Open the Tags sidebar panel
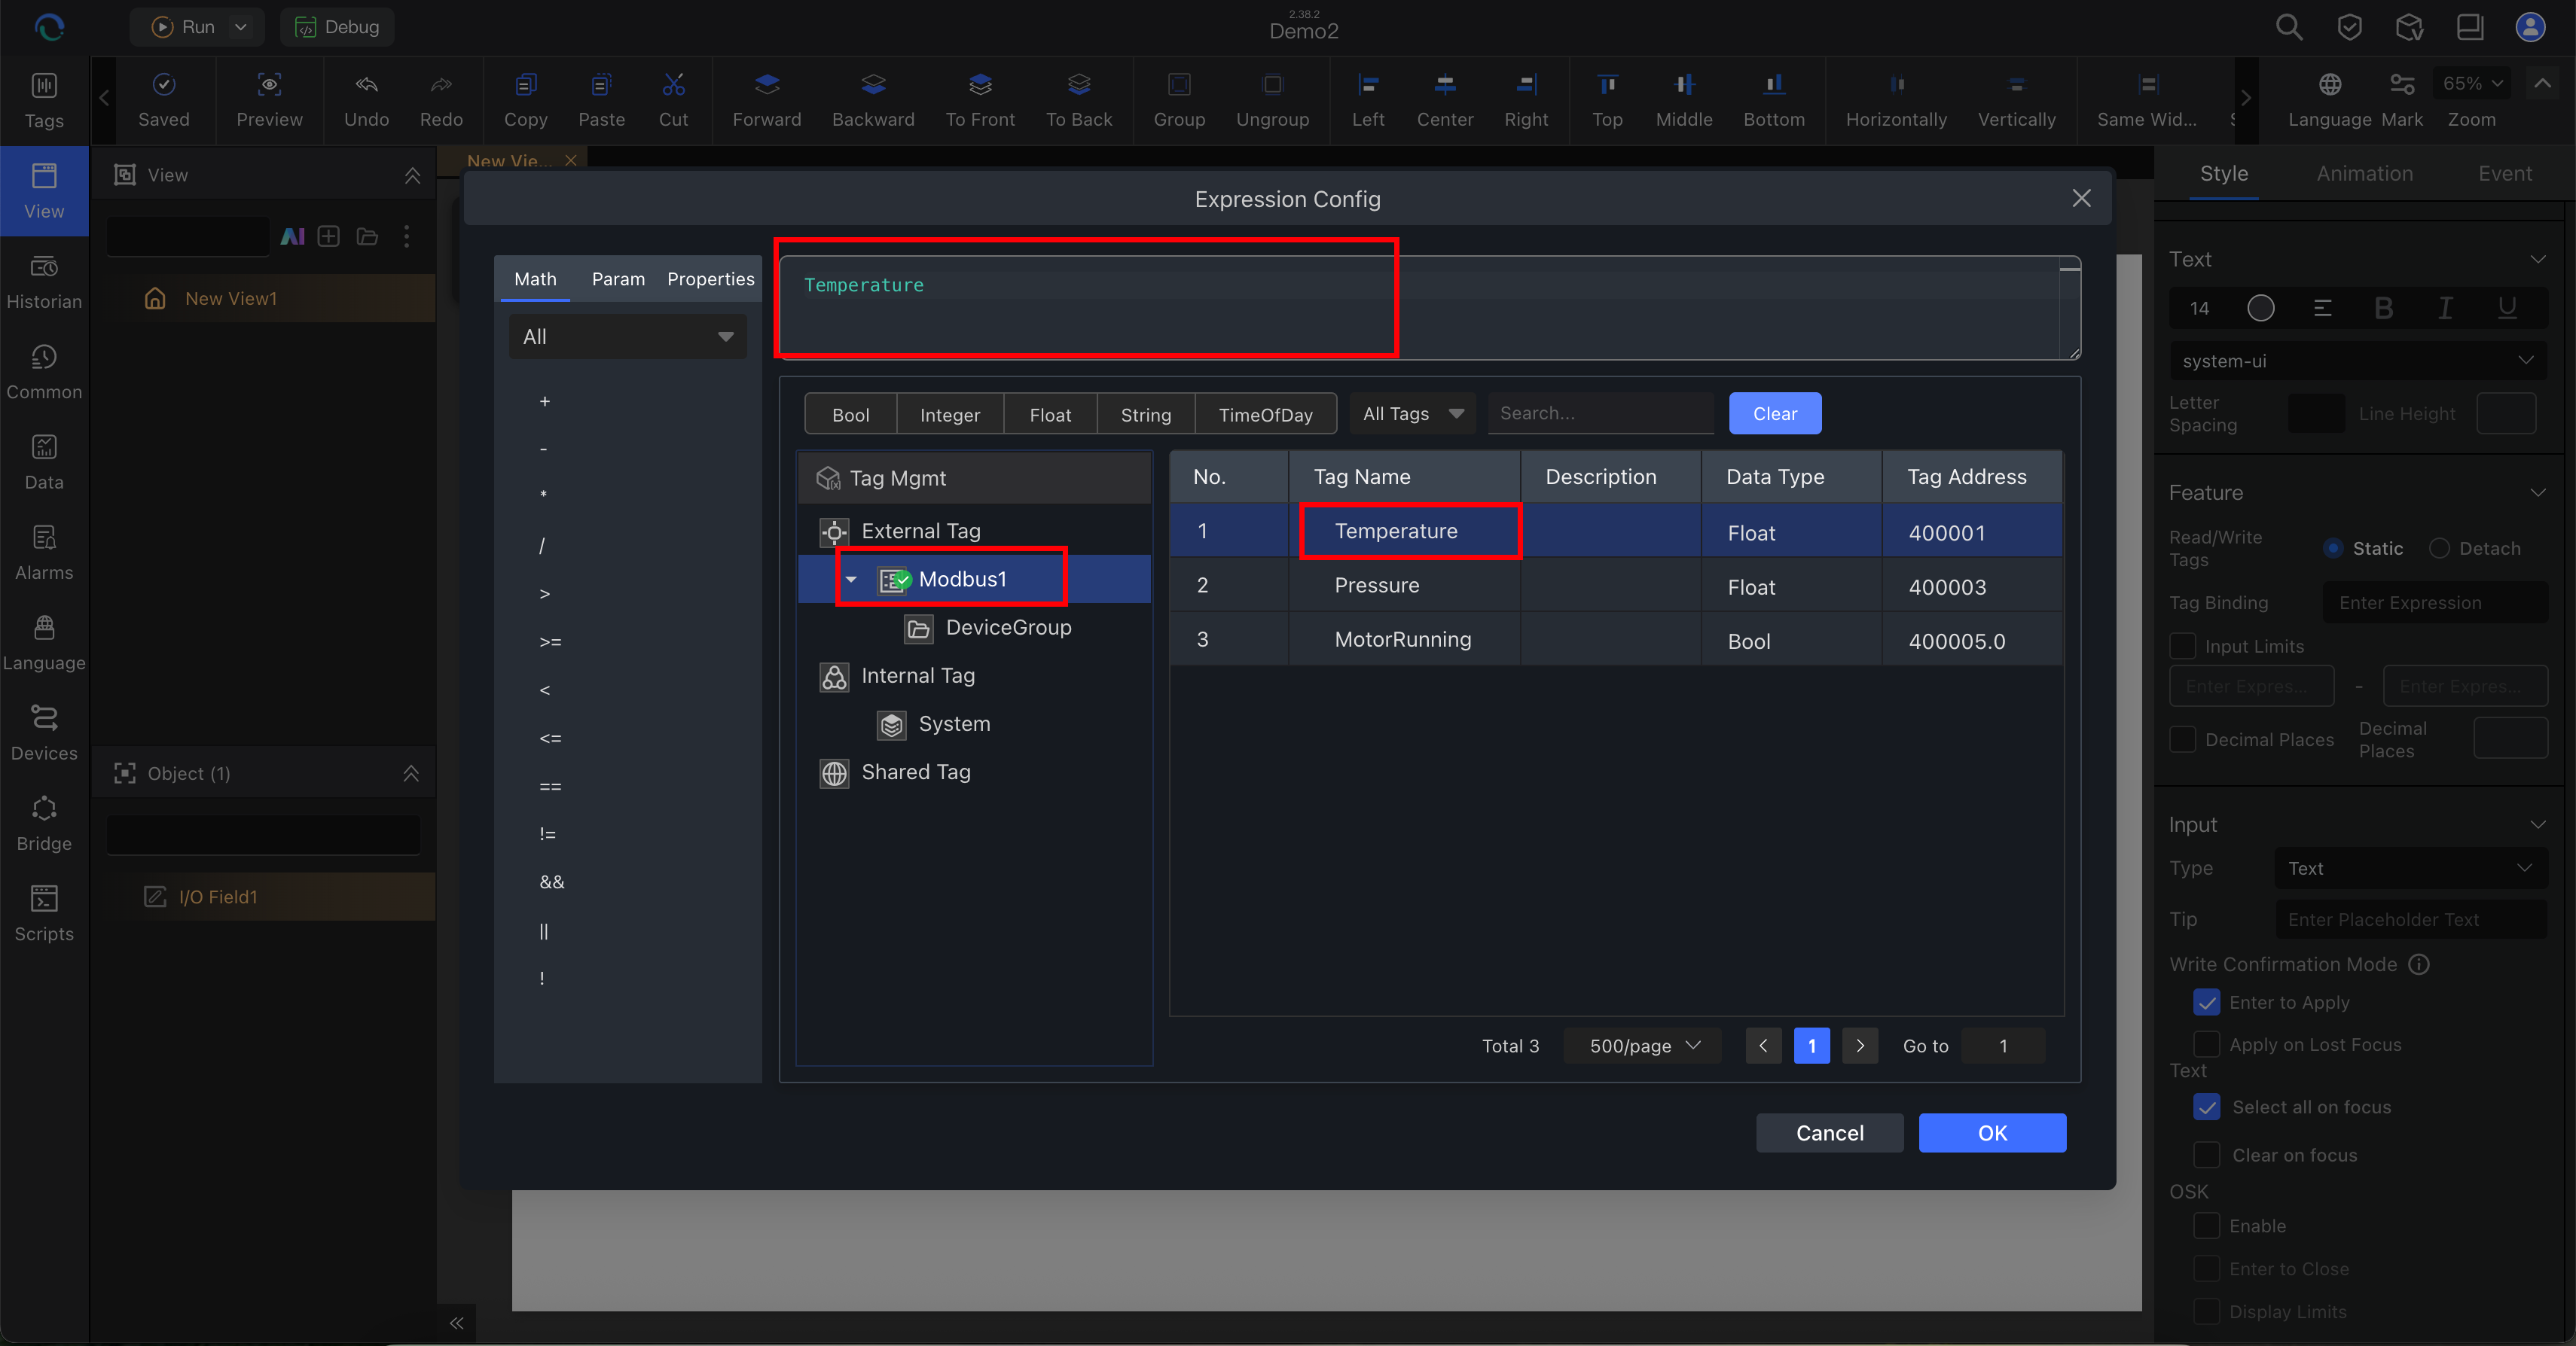 pyautogui.click(x=44, y=100)
